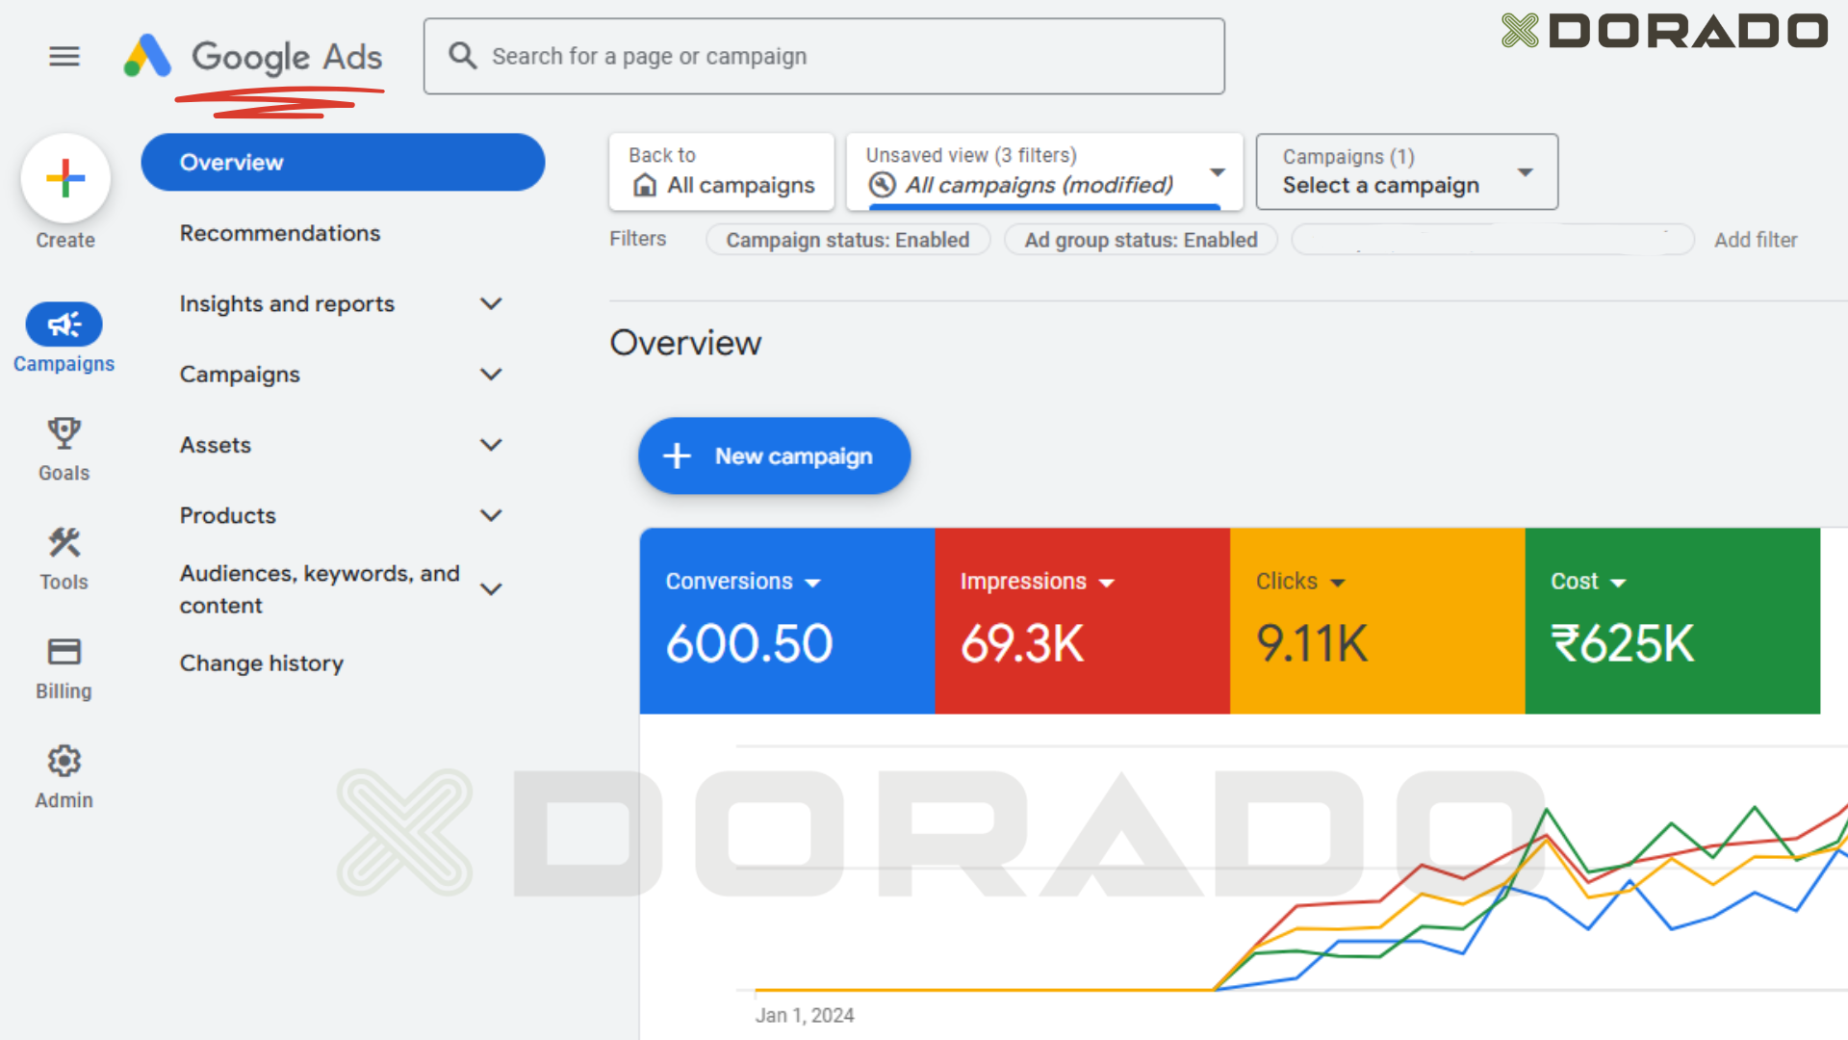Open the Tools icon
This screenshot has height=1040, width=1848.
pos(64,543)
